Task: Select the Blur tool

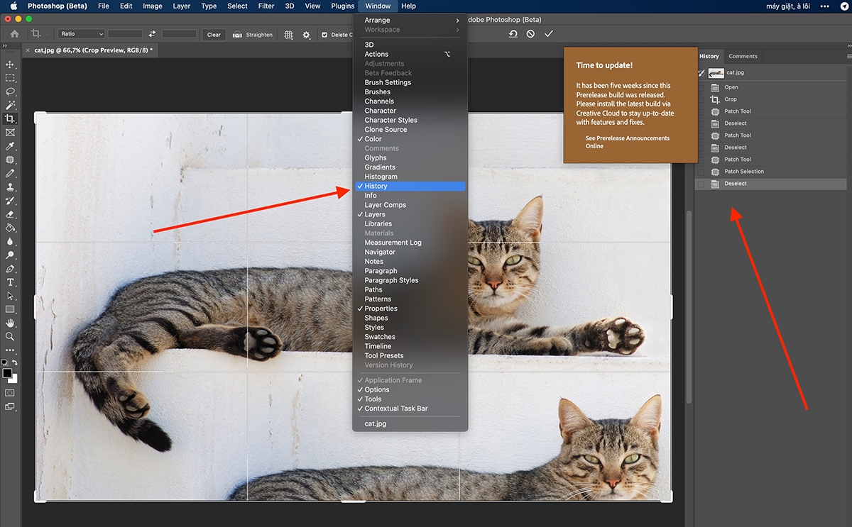Action: pos(10,241)
